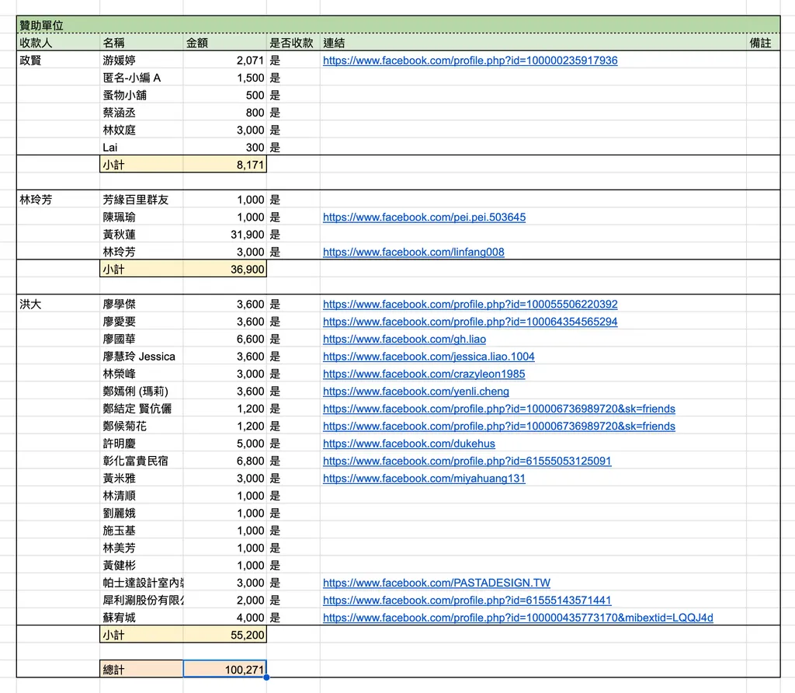Open profile link ending in 100055506220392

click(470, 305)
